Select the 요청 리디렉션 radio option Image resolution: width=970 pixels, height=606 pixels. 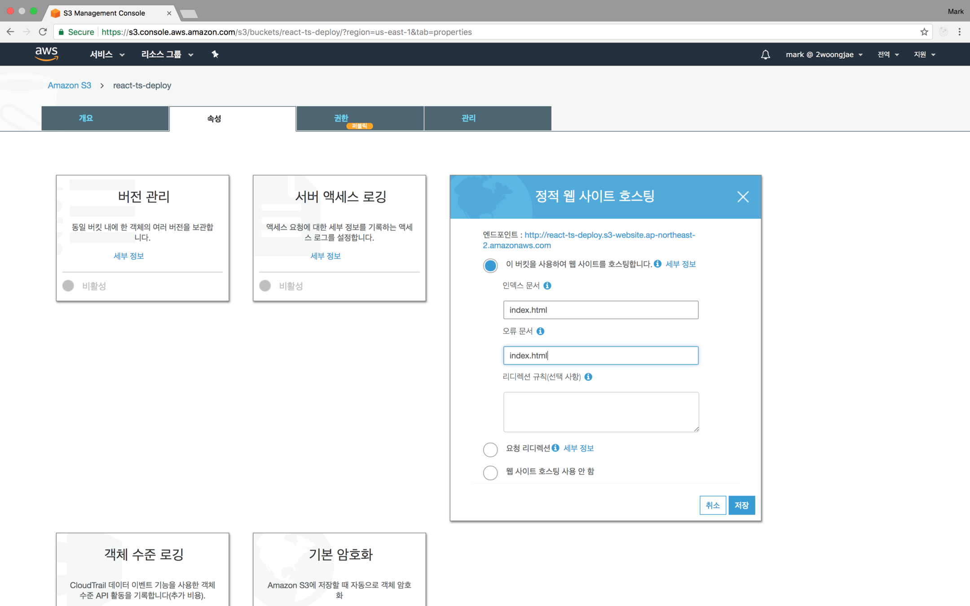[490, 449]
